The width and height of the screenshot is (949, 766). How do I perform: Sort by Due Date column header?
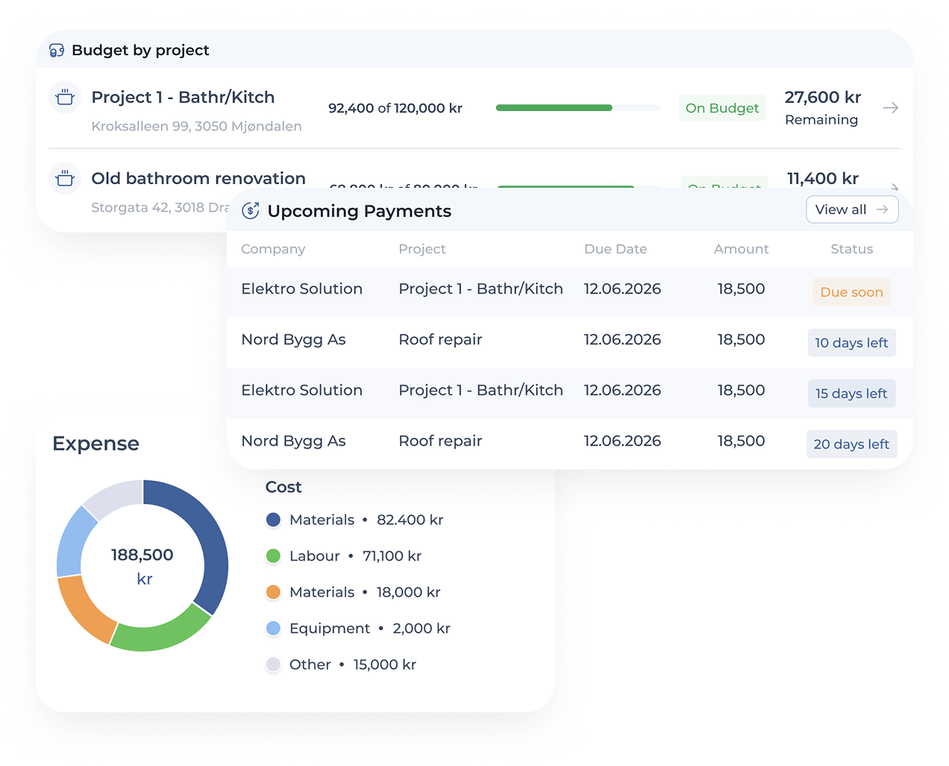pyautogui.click(x=616, y=249)
